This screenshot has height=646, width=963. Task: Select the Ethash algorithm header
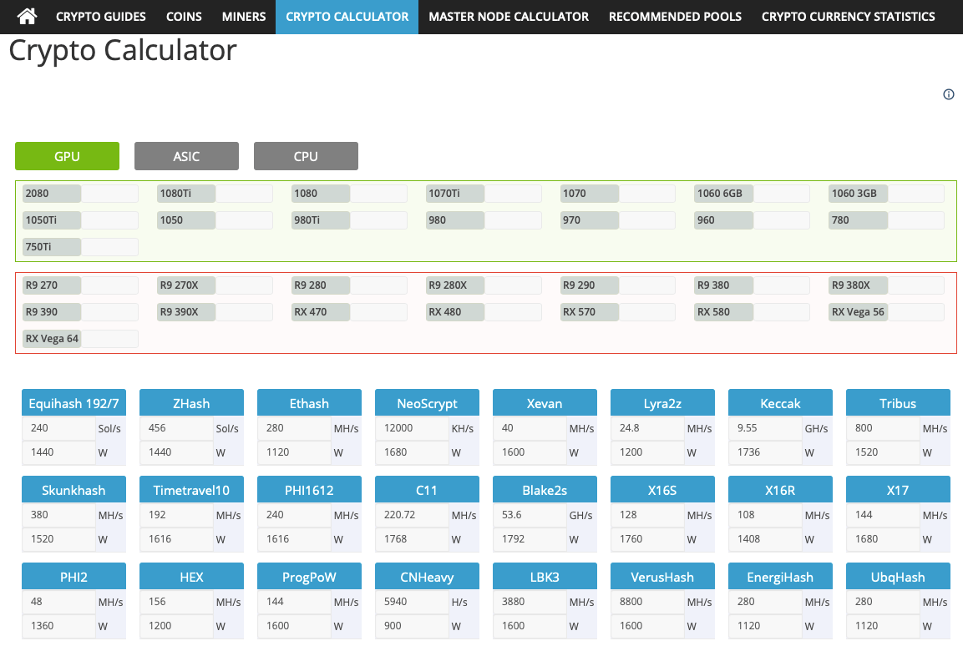309,403
